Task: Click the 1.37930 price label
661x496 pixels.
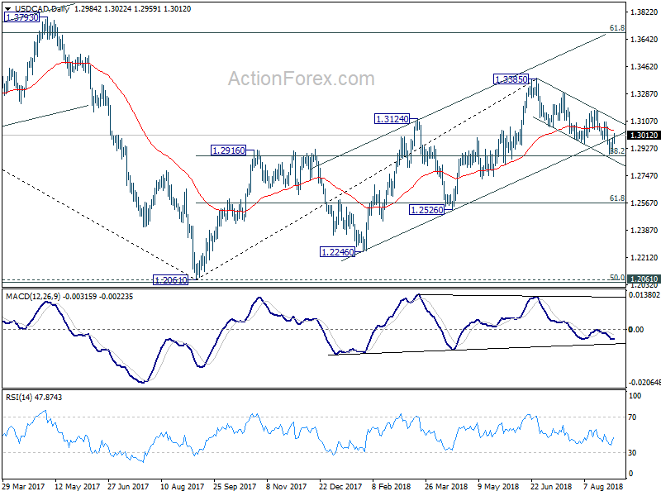Action: tap(21, 17)
